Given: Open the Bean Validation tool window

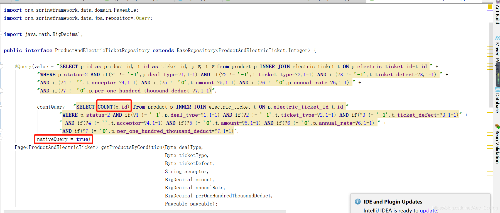Looking at the screenshot, I should (x=497, y=144).
